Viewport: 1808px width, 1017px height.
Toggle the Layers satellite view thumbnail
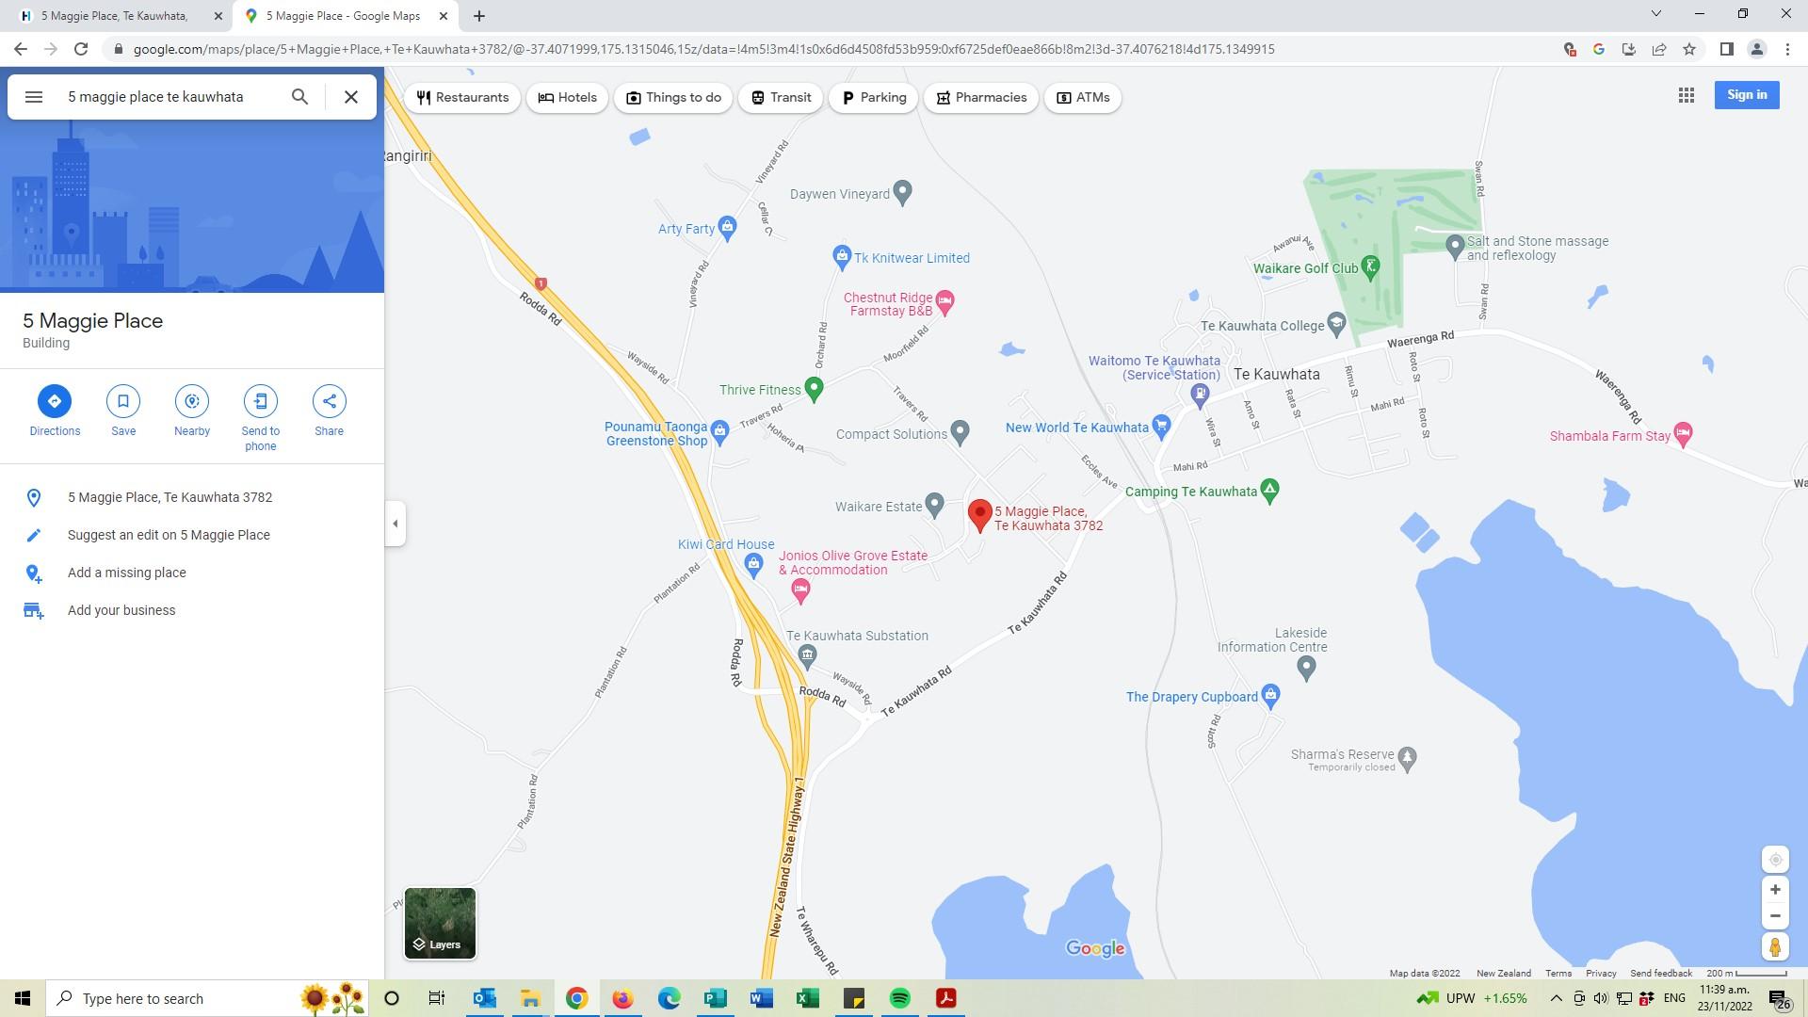pyautogui.click(x=440, y=923)
